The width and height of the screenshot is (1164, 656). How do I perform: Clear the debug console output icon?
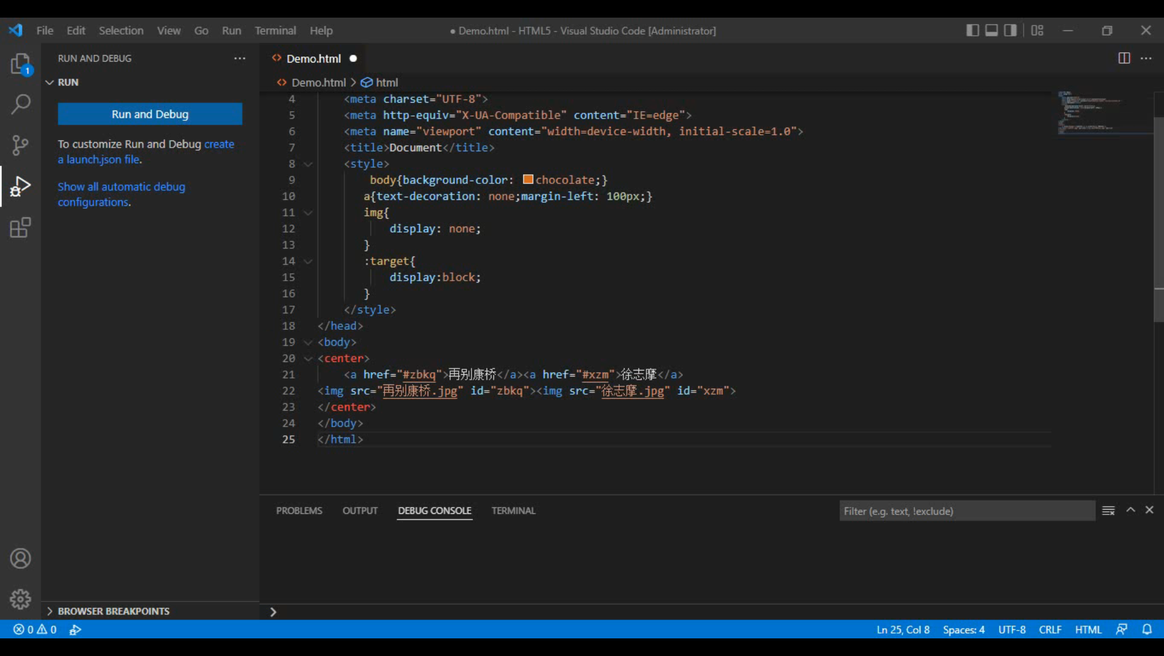tap(1108, 511)
